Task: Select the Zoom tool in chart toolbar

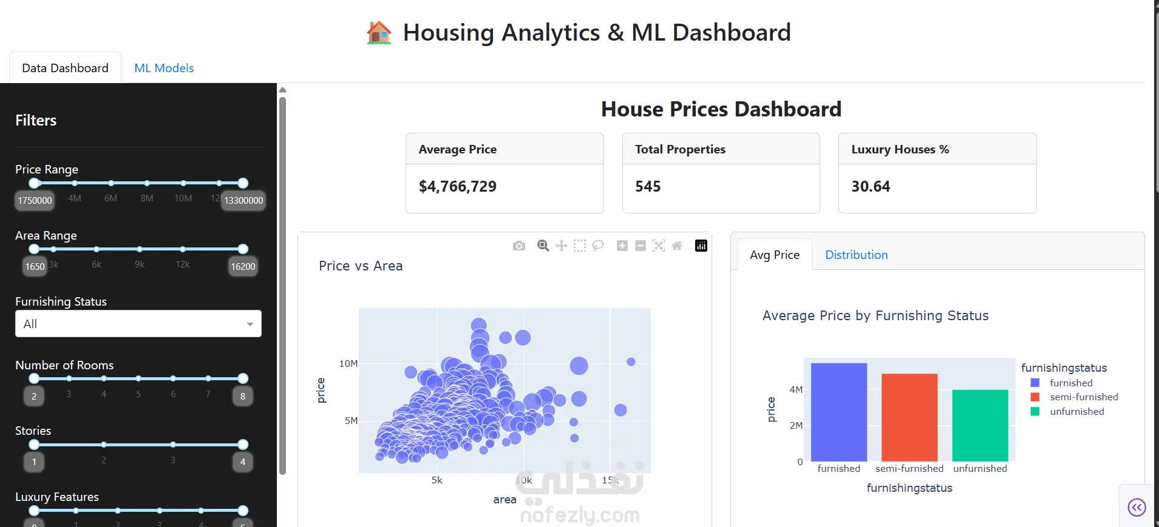Action: coord(543,246)
